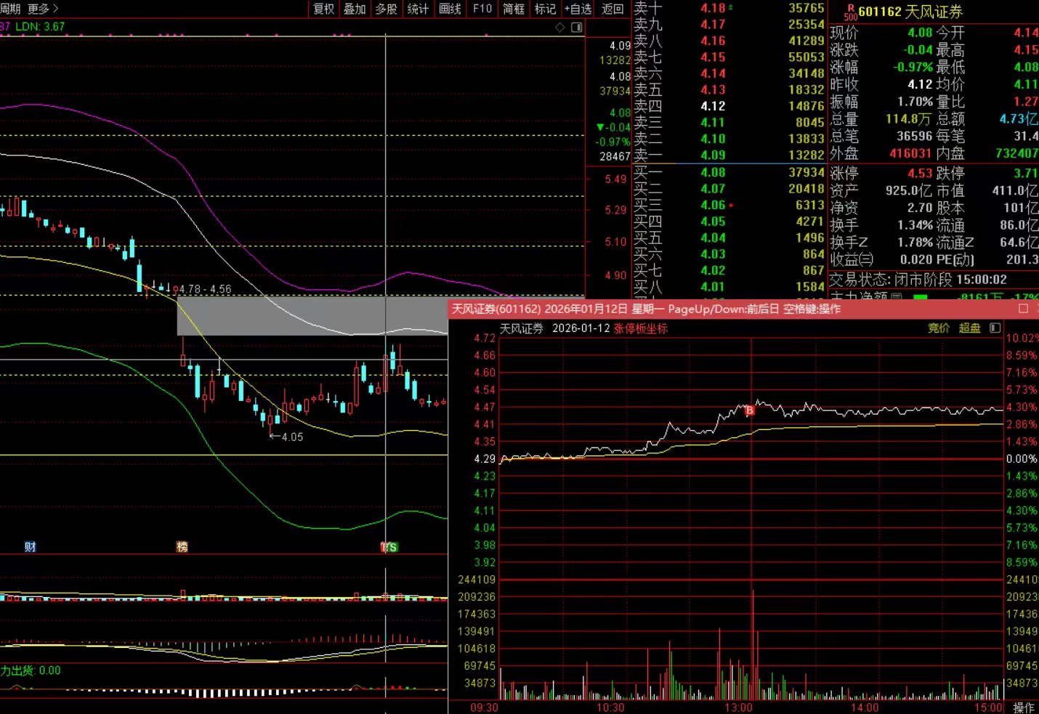Click the 资产 value 925.0亿

point(908,190)
